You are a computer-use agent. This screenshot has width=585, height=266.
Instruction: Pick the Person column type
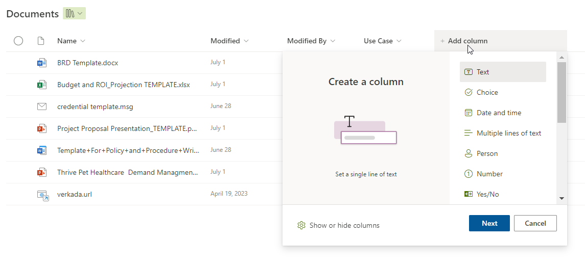coord(487,153)
